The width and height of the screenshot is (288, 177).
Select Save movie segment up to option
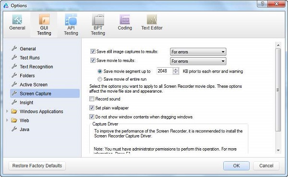100,71
